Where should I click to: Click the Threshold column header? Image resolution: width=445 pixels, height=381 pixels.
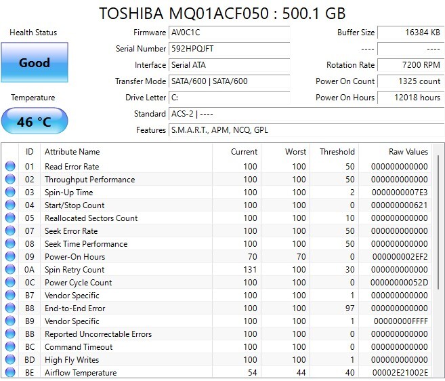point(335,152)
